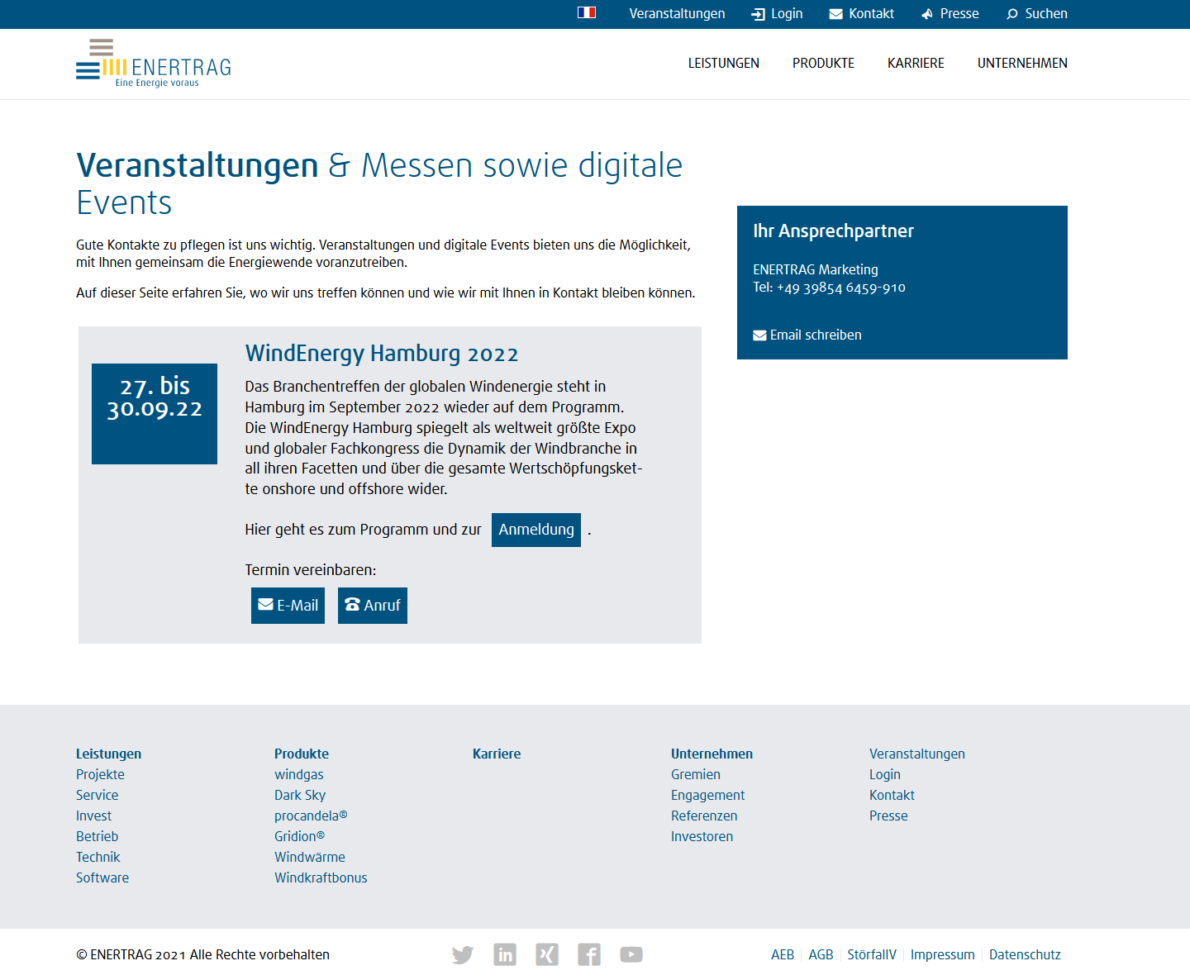Click the E-Mail appointment button

pos(288,606)
